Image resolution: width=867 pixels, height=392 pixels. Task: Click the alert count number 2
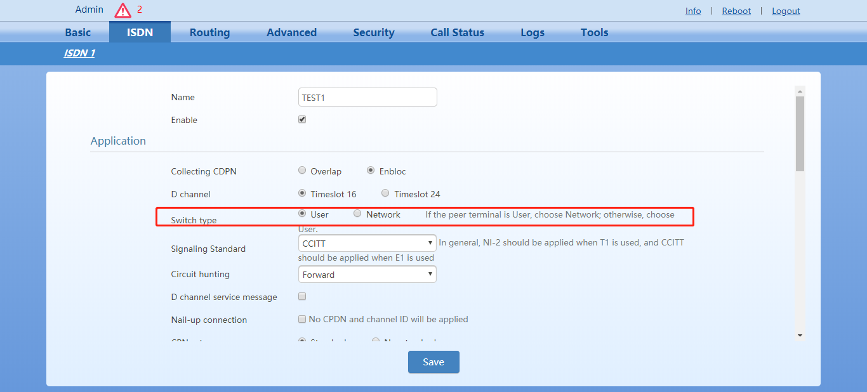click(140, 10)
